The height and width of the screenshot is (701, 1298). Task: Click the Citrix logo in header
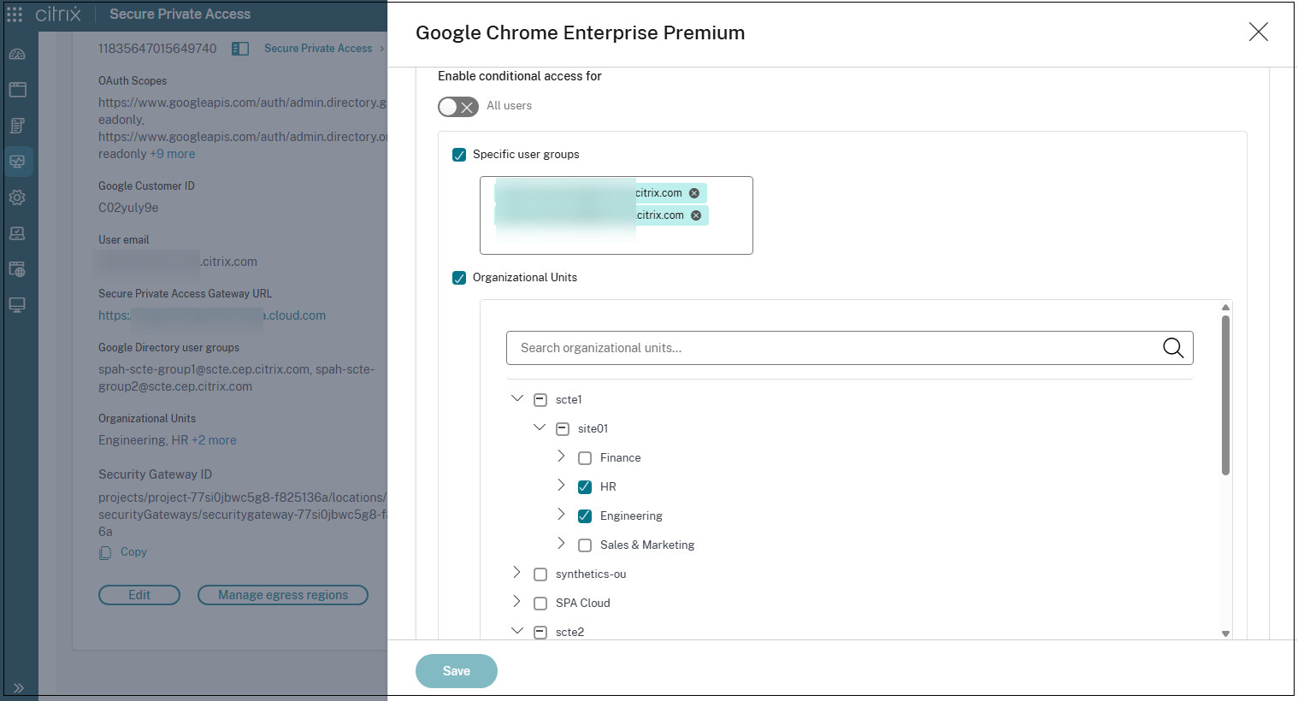coord(58,15)
